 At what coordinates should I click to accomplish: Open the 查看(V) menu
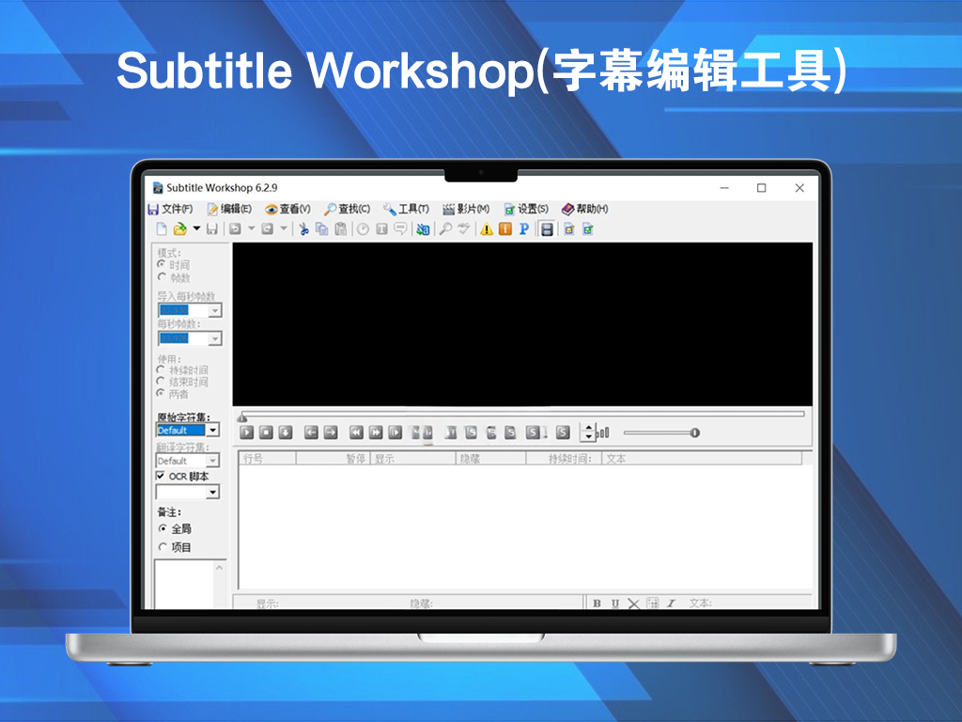pos(287,209)
